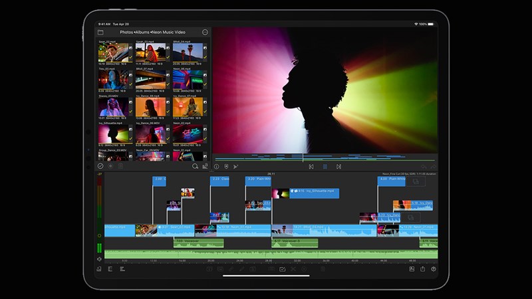Viewport: 532px width, 299px height.
Task: Toggle multi-select checkmark in the library
Action: click(x=100, y=166)
